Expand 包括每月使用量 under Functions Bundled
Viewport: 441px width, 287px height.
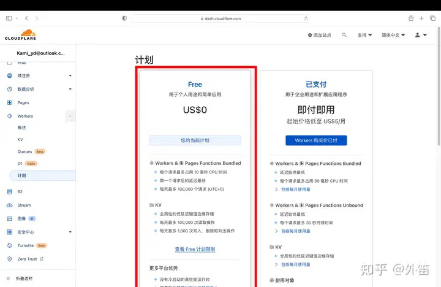click(296, 189)
